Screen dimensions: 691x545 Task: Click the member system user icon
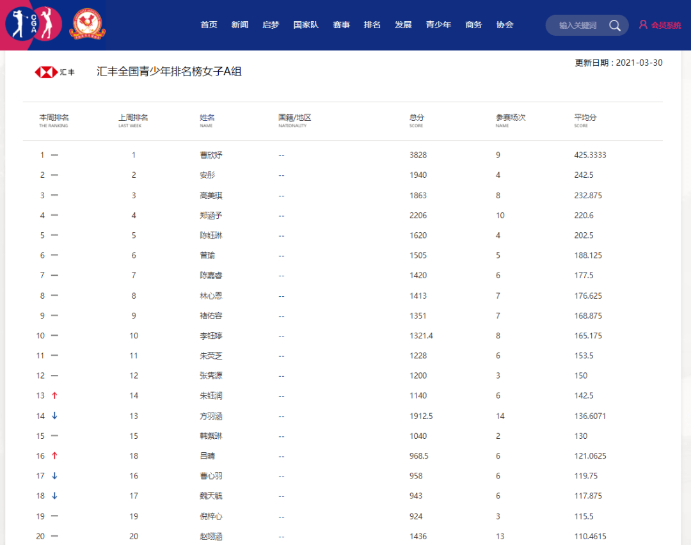click(643, 25)
